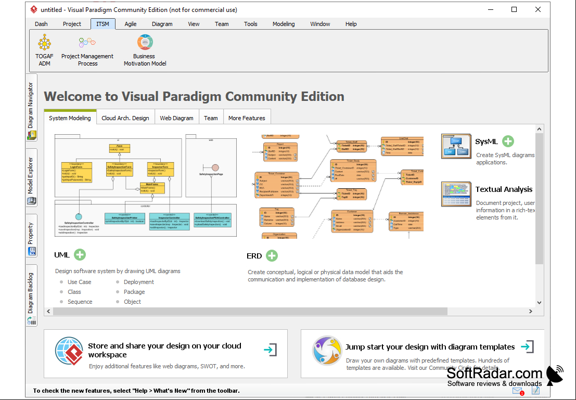Switch to the Web Diagram tab
Screen dimensions: 576x400
tap(177, 118)
